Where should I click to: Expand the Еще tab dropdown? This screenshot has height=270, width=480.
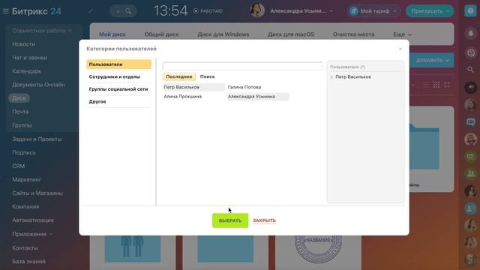coord(402,34)
